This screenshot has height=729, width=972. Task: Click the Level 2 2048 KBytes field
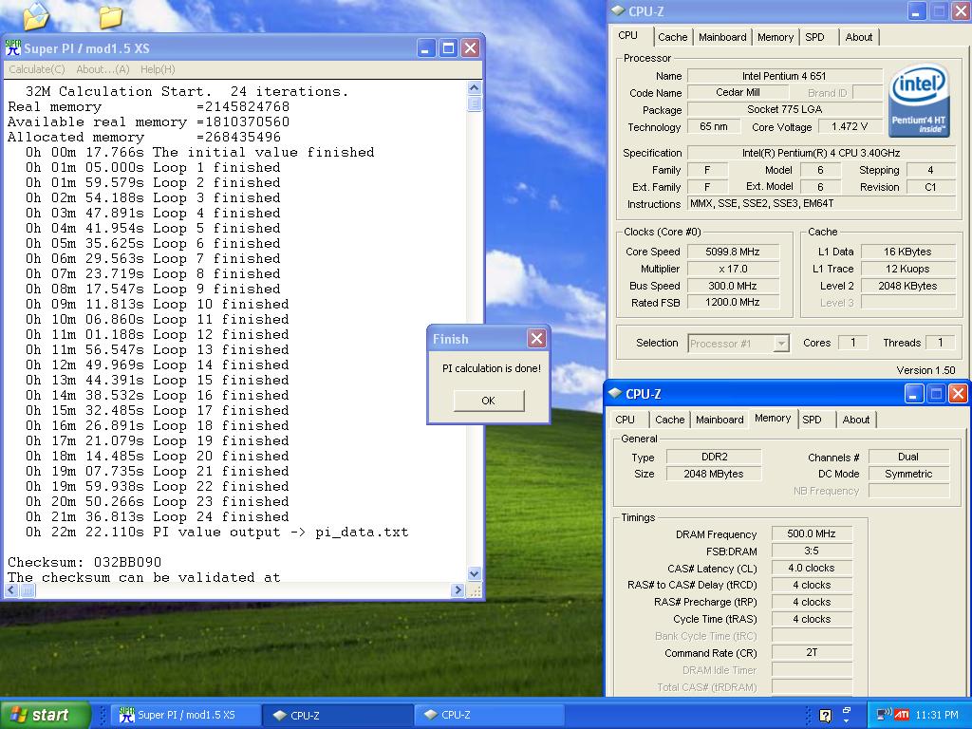(907, 286)
